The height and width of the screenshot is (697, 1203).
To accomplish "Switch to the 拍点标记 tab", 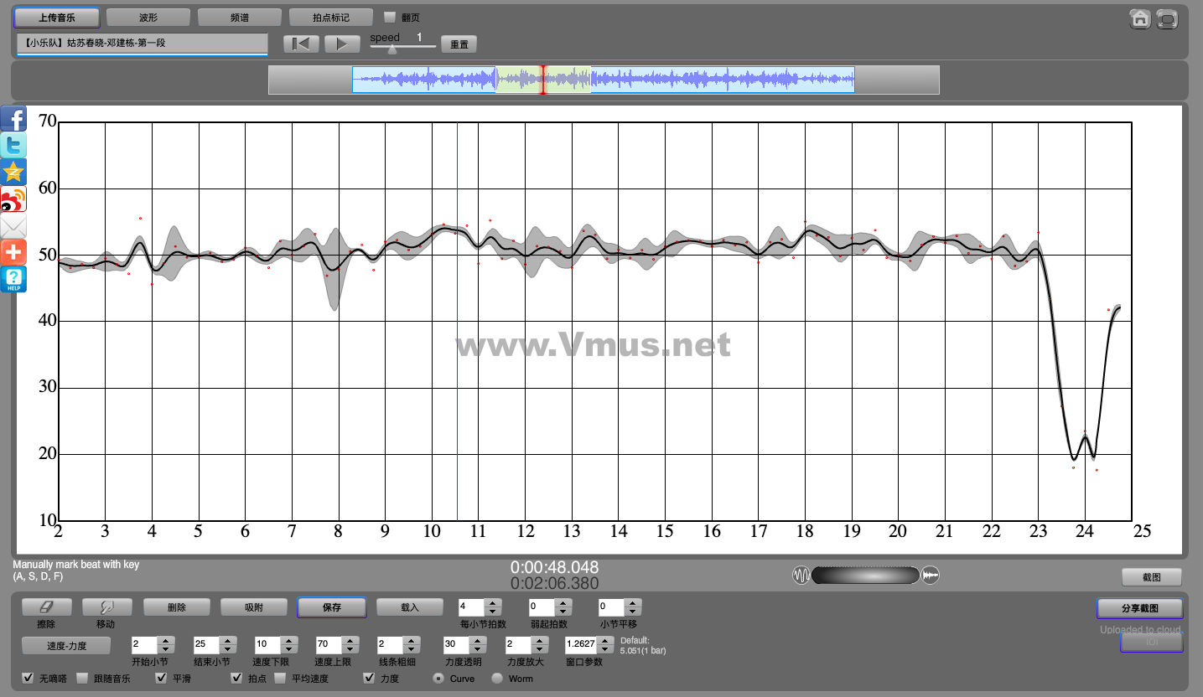I will click(x=331, y=17).
